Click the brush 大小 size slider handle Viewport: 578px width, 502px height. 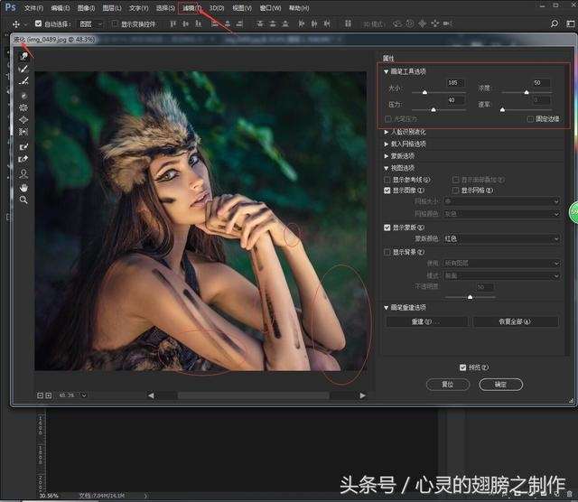(424, 92)
